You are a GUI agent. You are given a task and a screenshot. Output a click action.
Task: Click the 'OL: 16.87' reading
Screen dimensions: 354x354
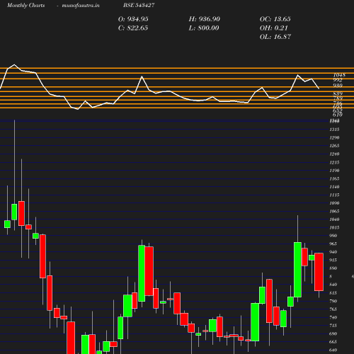[x=275, y=37]
